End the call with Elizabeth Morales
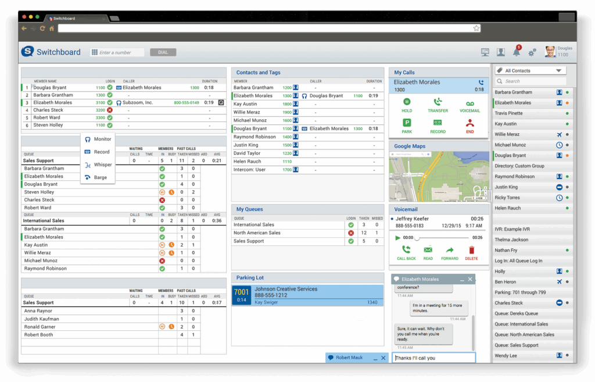595x382 pixels. point(469,123)
